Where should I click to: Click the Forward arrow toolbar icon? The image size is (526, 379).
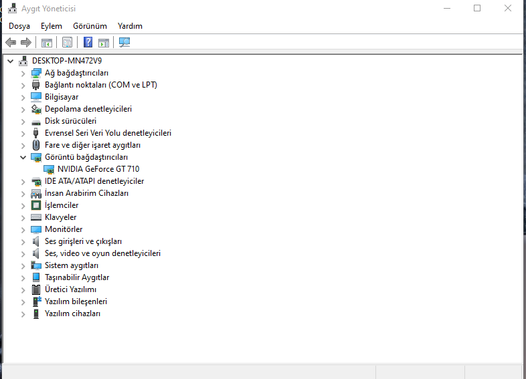pyautogui.click(x=26, y=42)
